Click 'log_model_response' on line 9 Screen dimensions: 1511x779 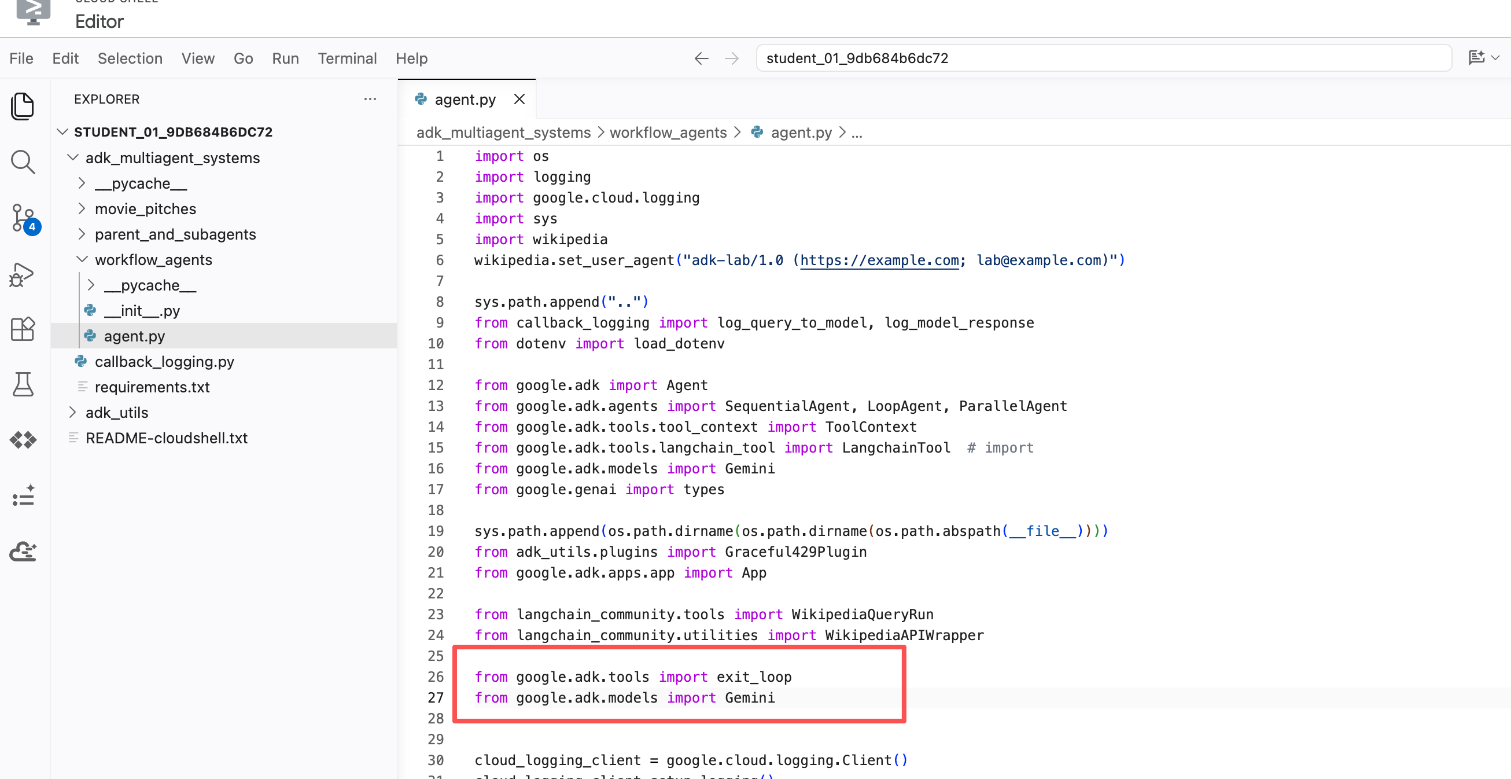(x=959, y=322)
